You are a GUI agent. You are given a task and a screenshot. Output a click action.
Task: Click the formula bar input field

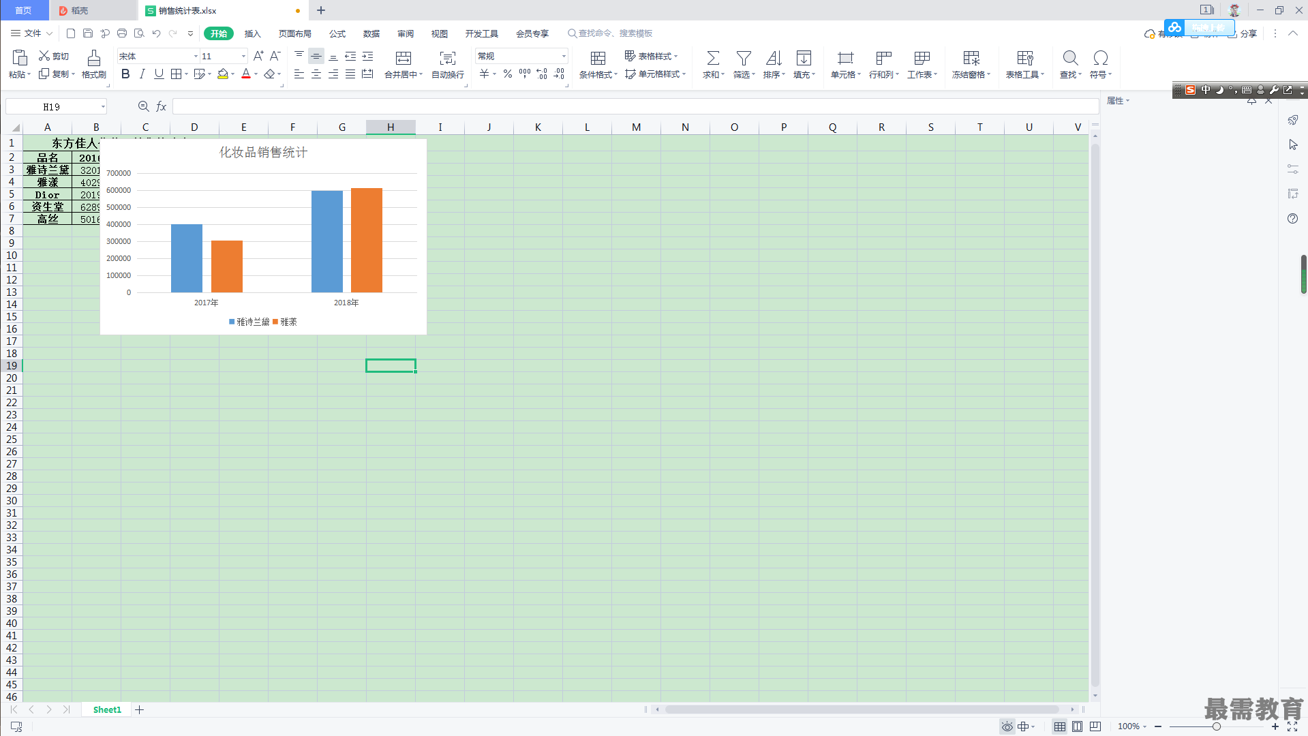click(635, 106)
